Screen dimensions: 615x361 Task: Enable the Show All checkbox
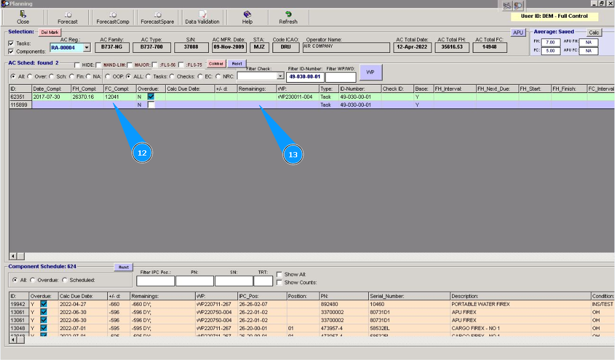click(279, 275)
